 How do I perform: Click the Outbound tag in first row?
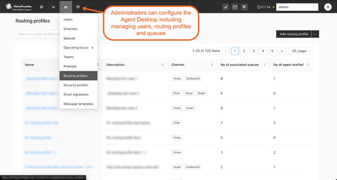[x=193, y=79]
